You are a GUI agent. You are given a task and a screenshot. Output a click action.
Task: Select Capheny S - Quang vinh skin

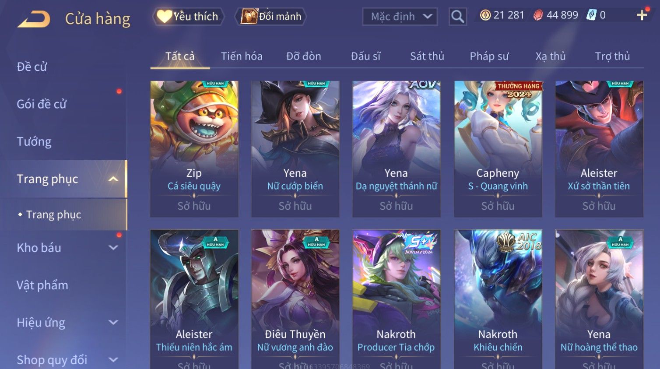pyautogui.click(x=498, y=149)
